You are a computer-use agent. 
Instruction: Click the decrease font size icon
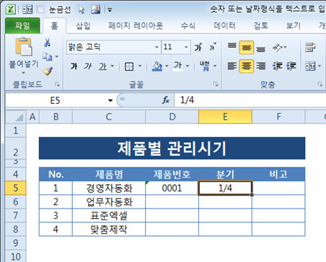click(213, 47)
